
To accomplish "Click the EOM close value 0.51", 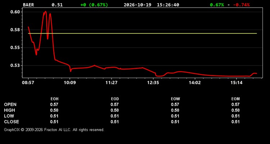I will point(235,122).
